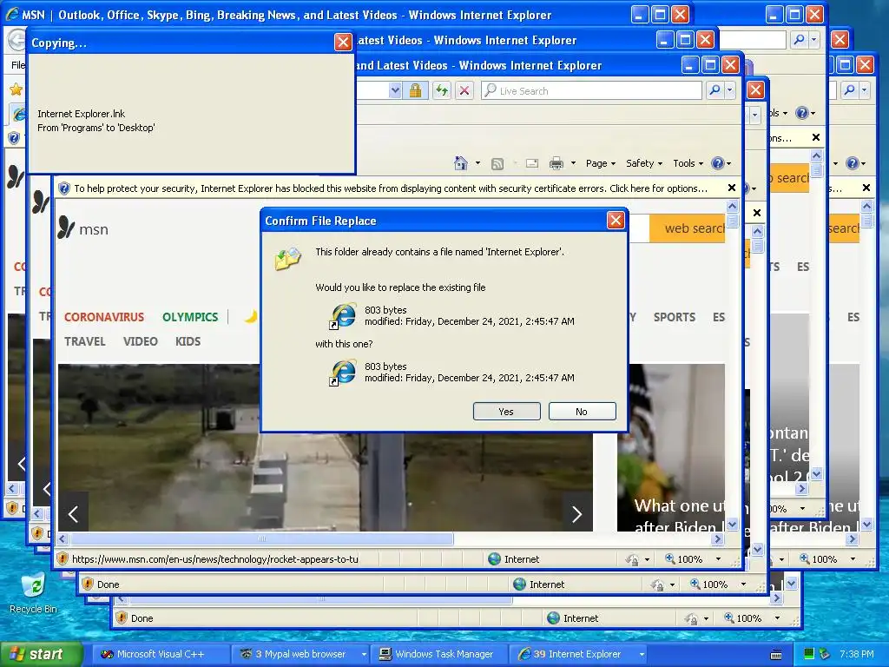Click the Stop icon in front IE window
Screen dimensions: 889x667
pyautogui.click(x=464, y=90)
